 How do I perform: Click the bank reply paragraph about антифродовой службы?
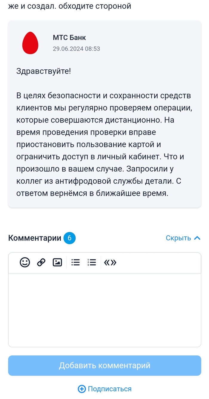105,145
